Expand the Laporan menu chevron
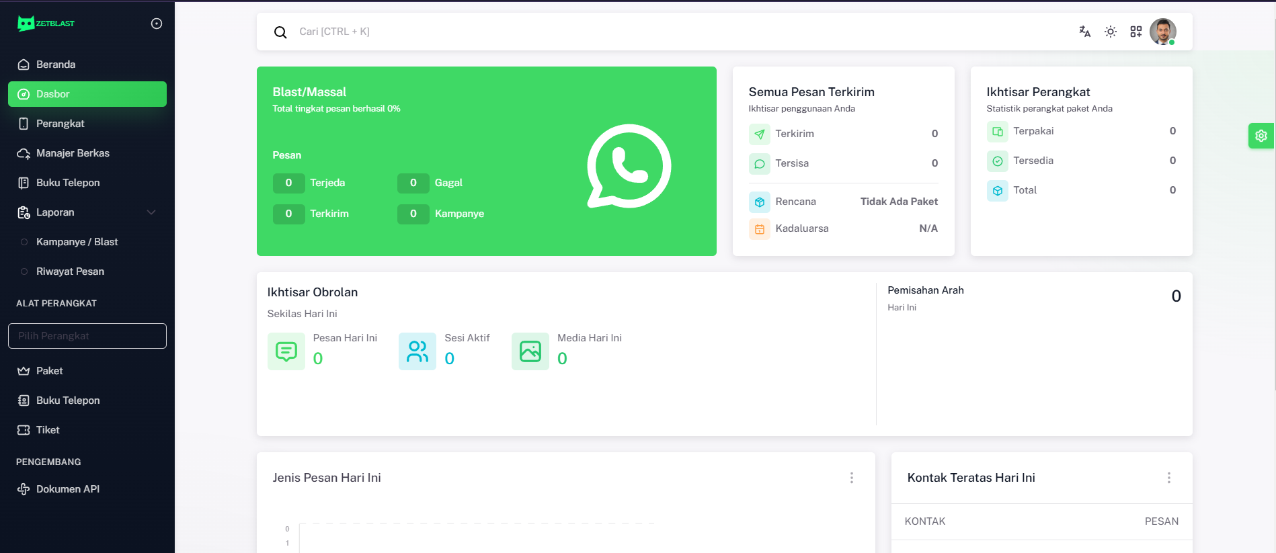The width and height of the screenshot is (1276, 553). pyautogui.click(x=151, y=212)
